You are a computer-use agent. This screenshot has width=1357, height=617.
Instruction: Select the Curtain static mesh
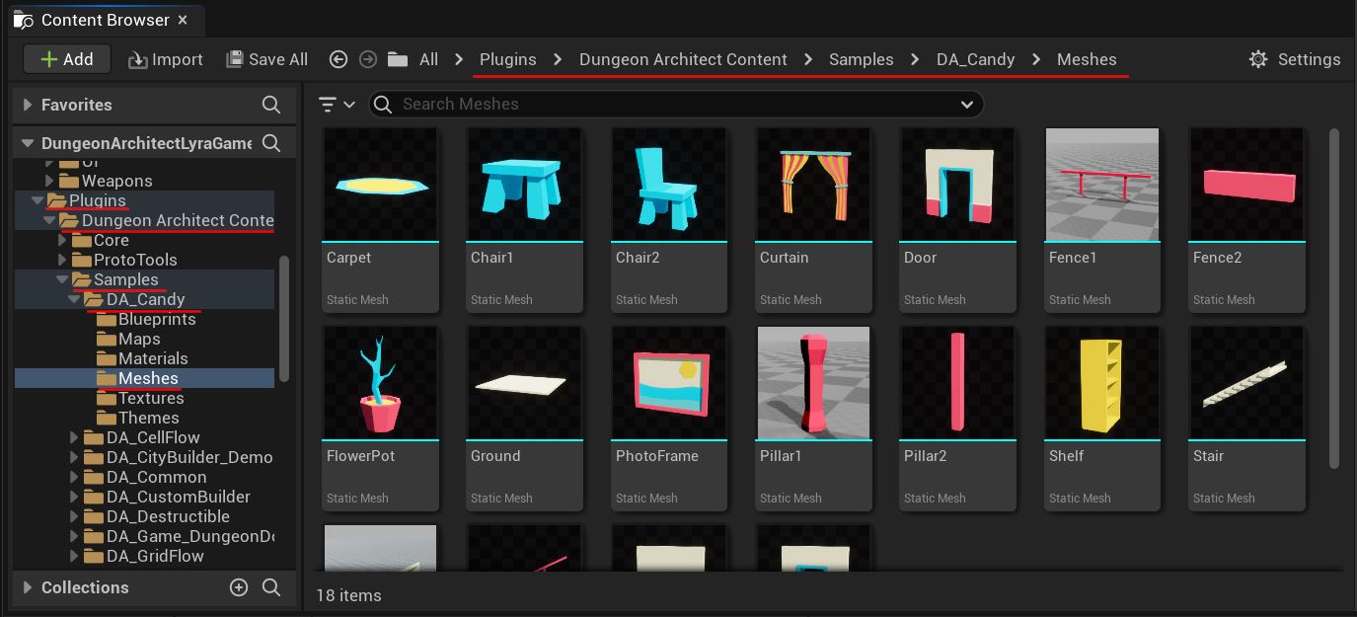tap(813, 220)
